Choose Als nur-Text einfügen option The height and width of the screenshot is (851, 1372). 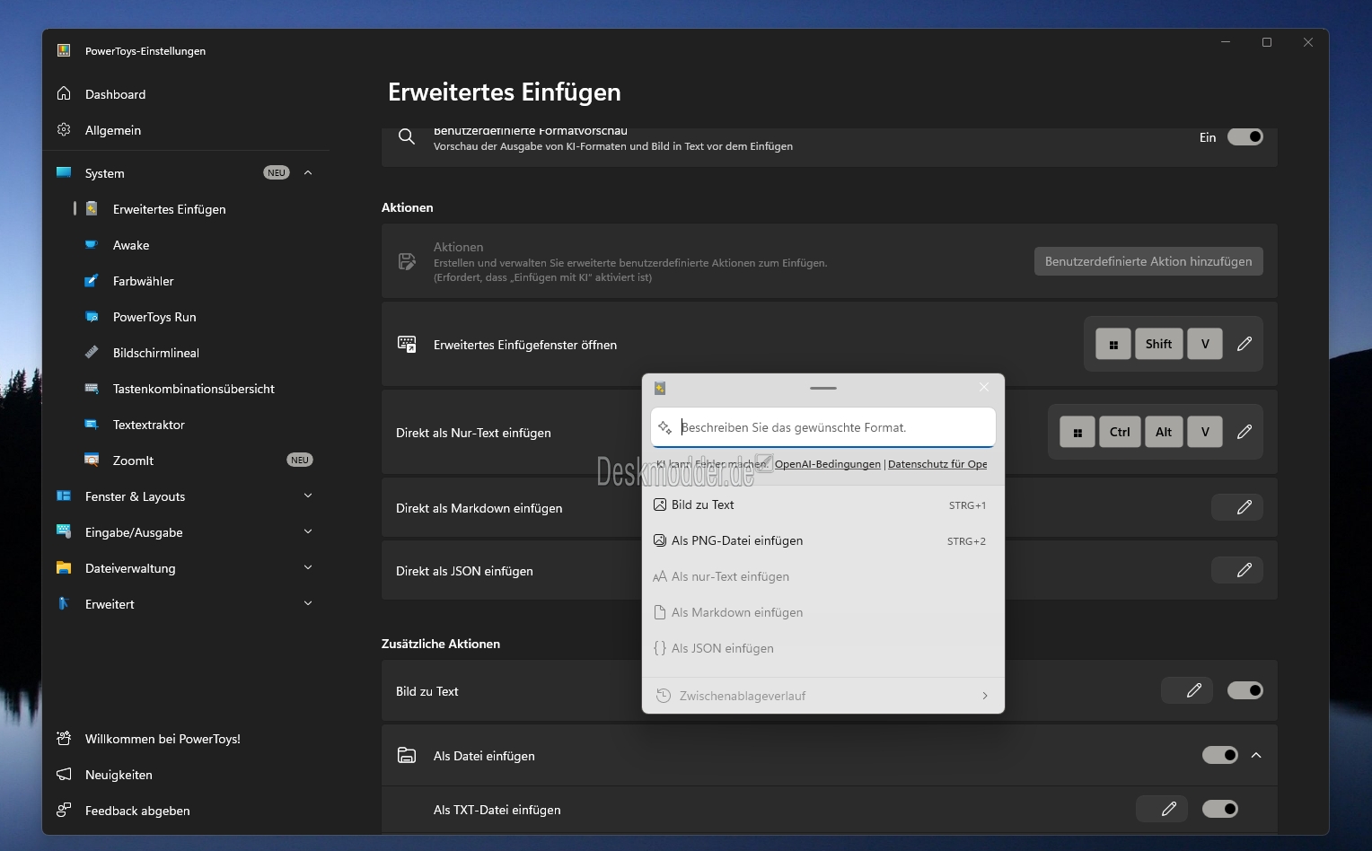pos(823,576)
